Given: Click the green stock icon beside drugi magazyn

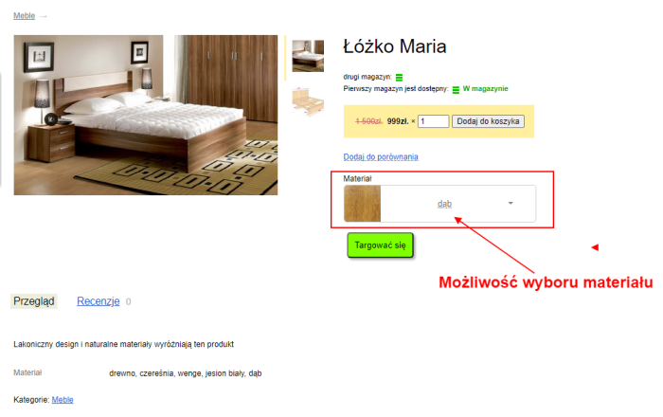Looking at the screenshot, I should pyautogui.click(x=399, y=78).
